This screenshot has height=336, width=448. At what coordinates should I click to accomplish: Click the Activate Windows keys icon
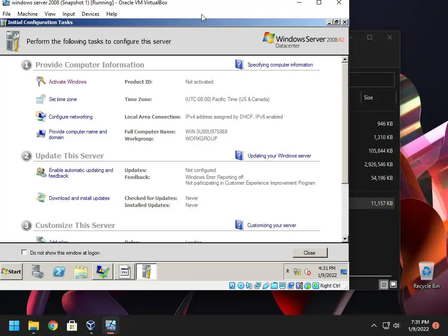41,81
